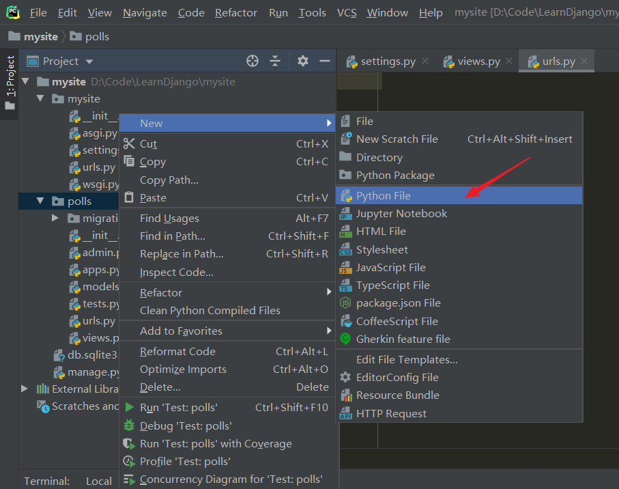Viewport: 619px width, 489px height.
Task: Click the TypeScript File TS icon
Action: (345, 285)
